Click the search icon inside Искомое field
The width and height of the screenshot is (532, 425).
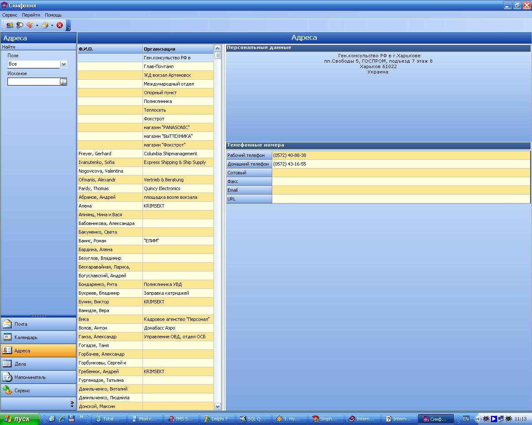coord(63,82)
